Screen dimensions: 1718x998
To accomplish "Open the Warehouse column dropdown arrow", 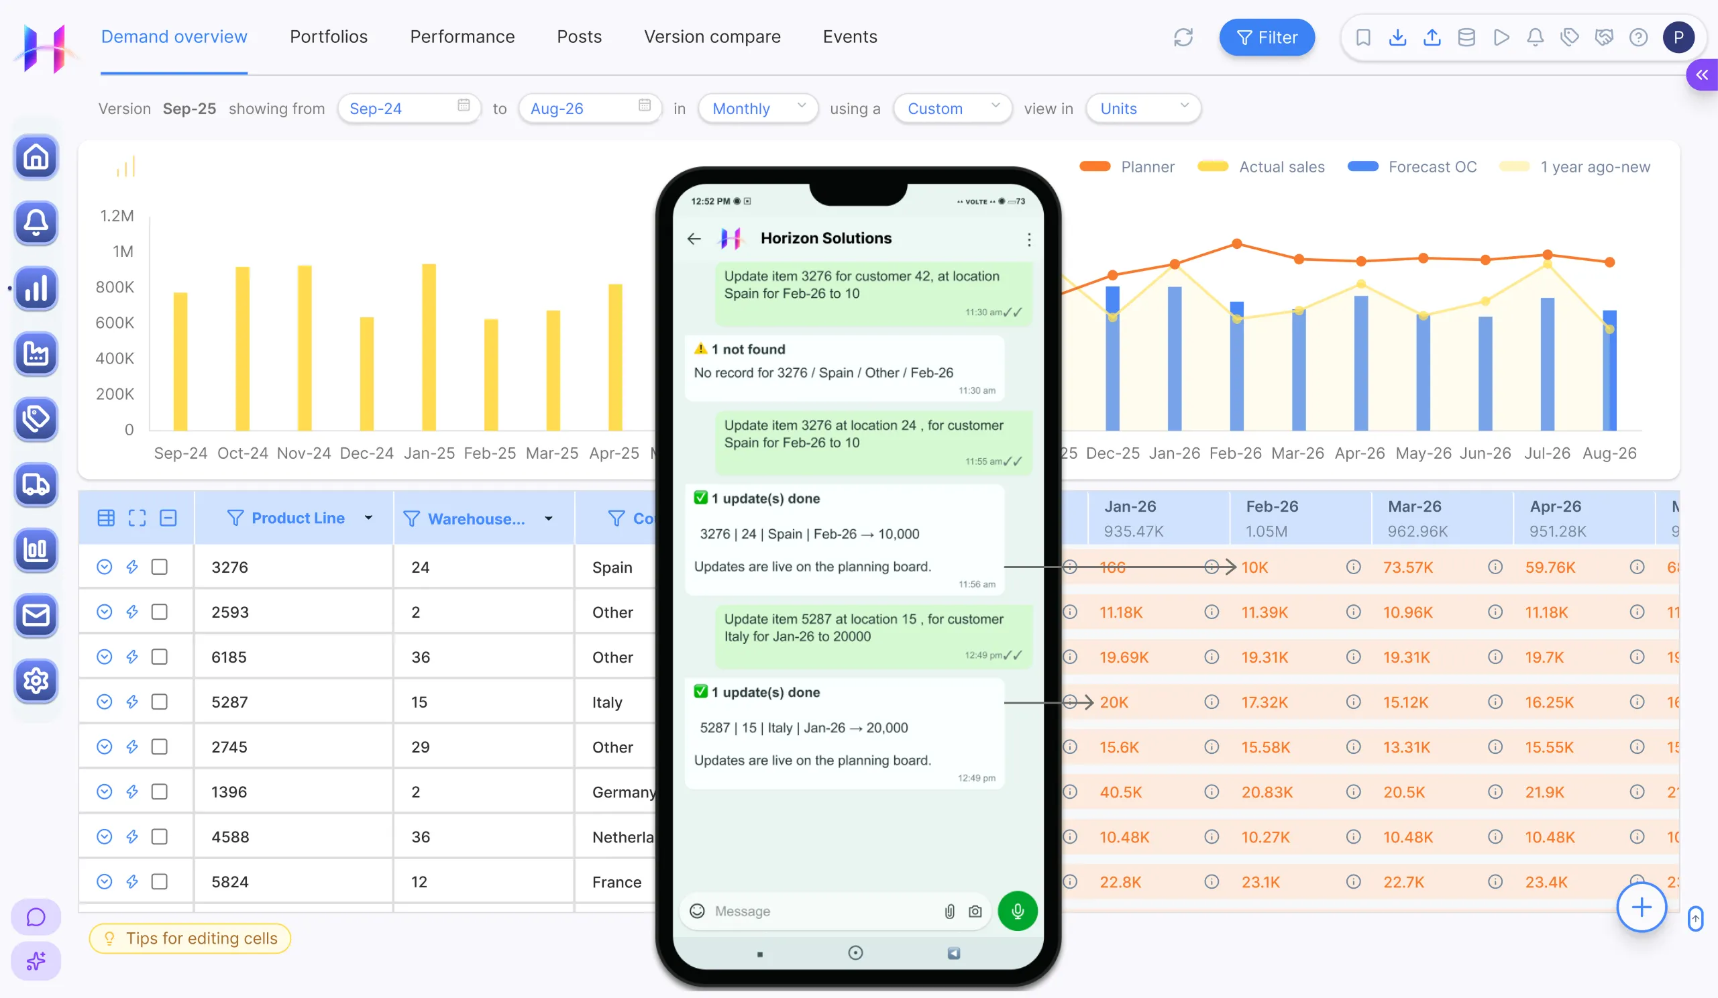I will [x=549, y=518].
